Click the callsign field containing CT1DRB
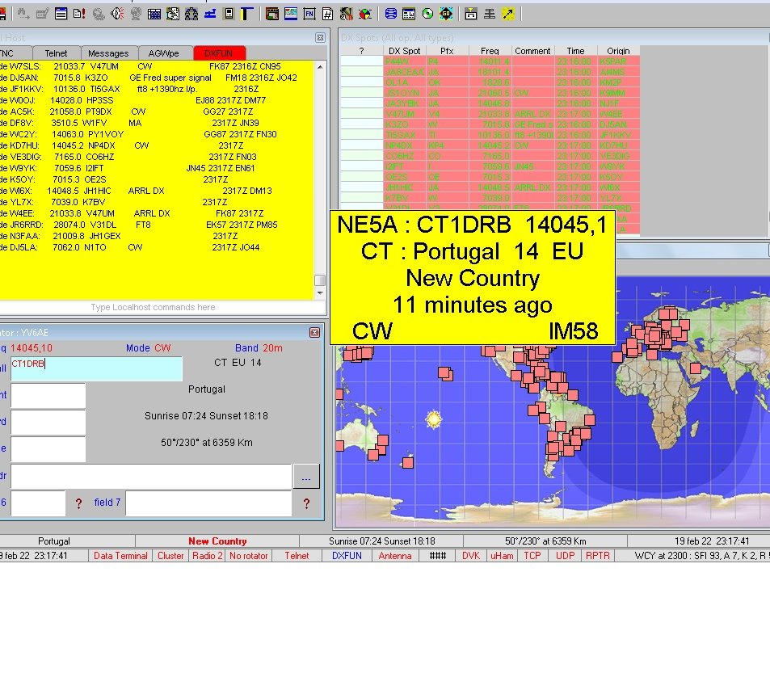 [96, 368]
